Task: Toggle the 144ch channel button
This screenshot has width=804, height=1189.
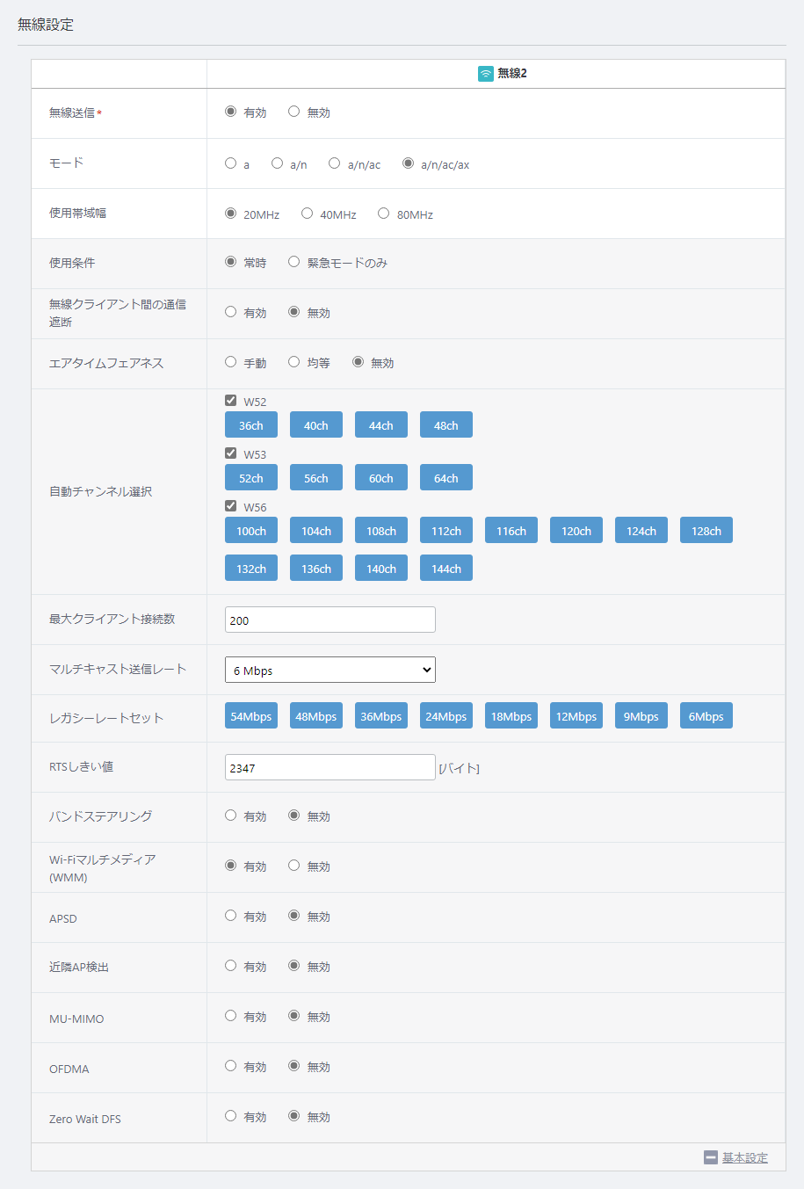Action: (x=446, y=569)
